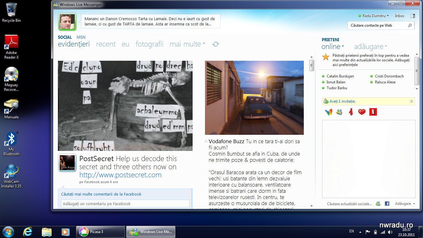The image size is (423, 238).
Task: Expand the Radu Dumitru status dropdown
Action: [x=373, y=16]
